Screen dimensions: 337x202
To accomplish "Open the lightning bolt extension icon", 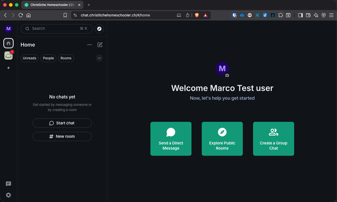I will pyautogui.click(x=273, y=15).
